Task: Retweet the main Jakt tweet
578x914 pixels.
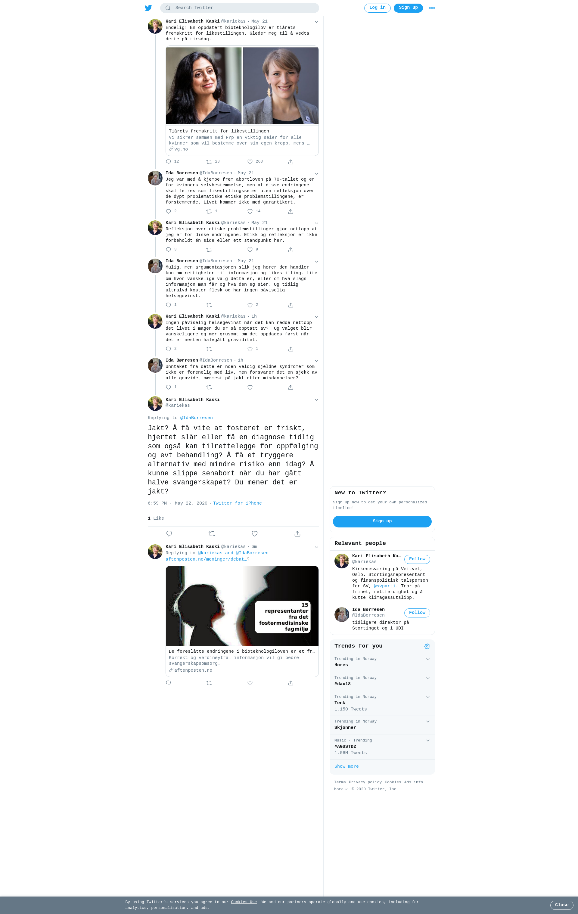Action: (212, 534)
